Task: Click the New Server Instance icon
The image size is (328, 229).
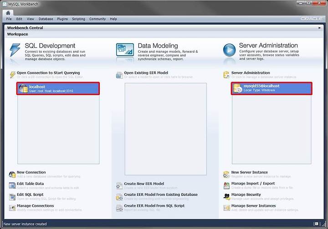Action: coord(226,174)
